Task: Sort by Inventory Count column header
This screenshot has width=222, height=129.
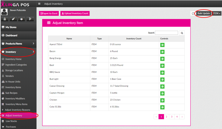Action: click(134, 39)
